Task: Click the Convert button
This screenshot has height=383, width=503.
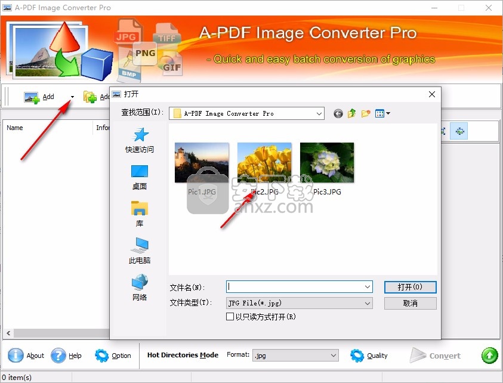Action: coord(436,356)
